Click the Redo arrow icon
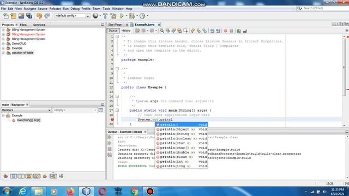Viewport: 349px width, 196px height. [x=47, y=16]
